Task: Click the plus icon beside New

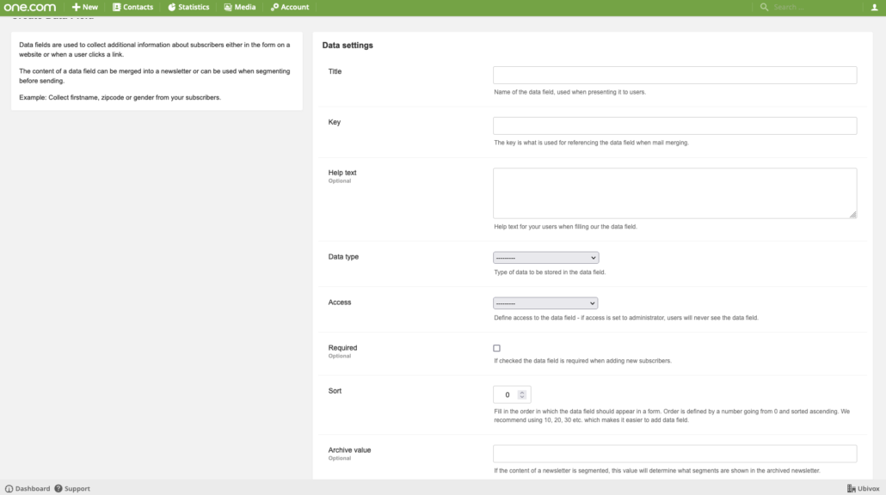Action: pos(76,8)
